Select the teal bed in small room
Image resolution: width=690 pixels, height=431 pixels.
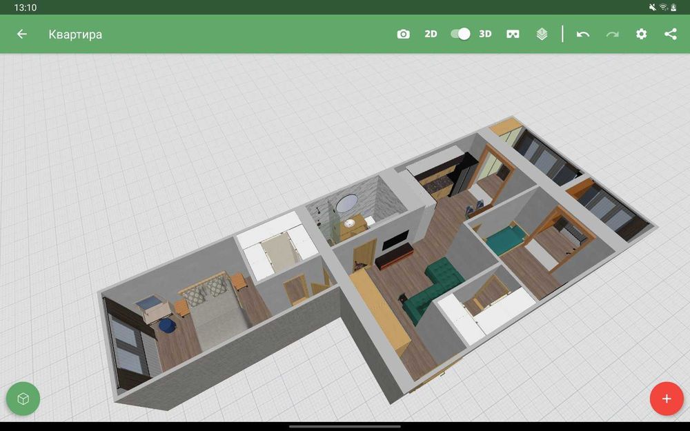[x=506, y=240]
